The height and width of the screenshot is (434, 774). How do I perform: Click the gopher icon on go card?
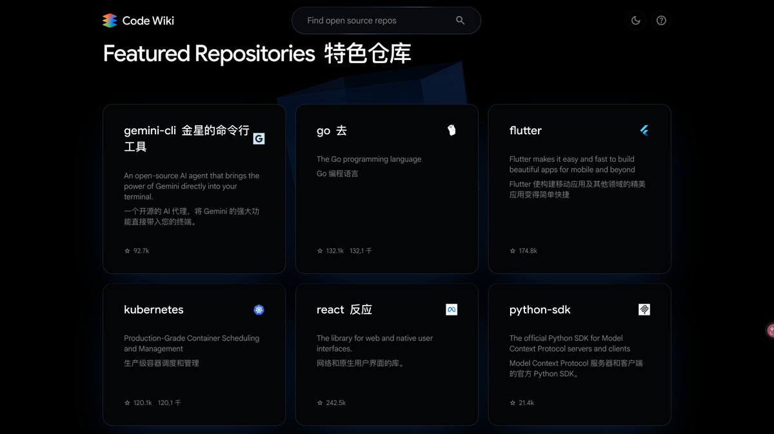(451, 130)
